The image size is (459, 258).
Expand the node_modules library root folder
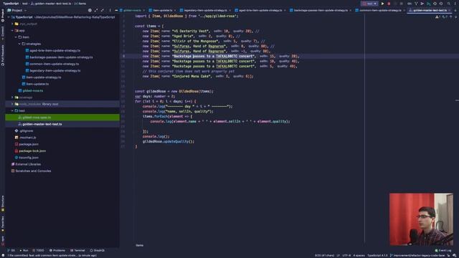pos(12,104)
